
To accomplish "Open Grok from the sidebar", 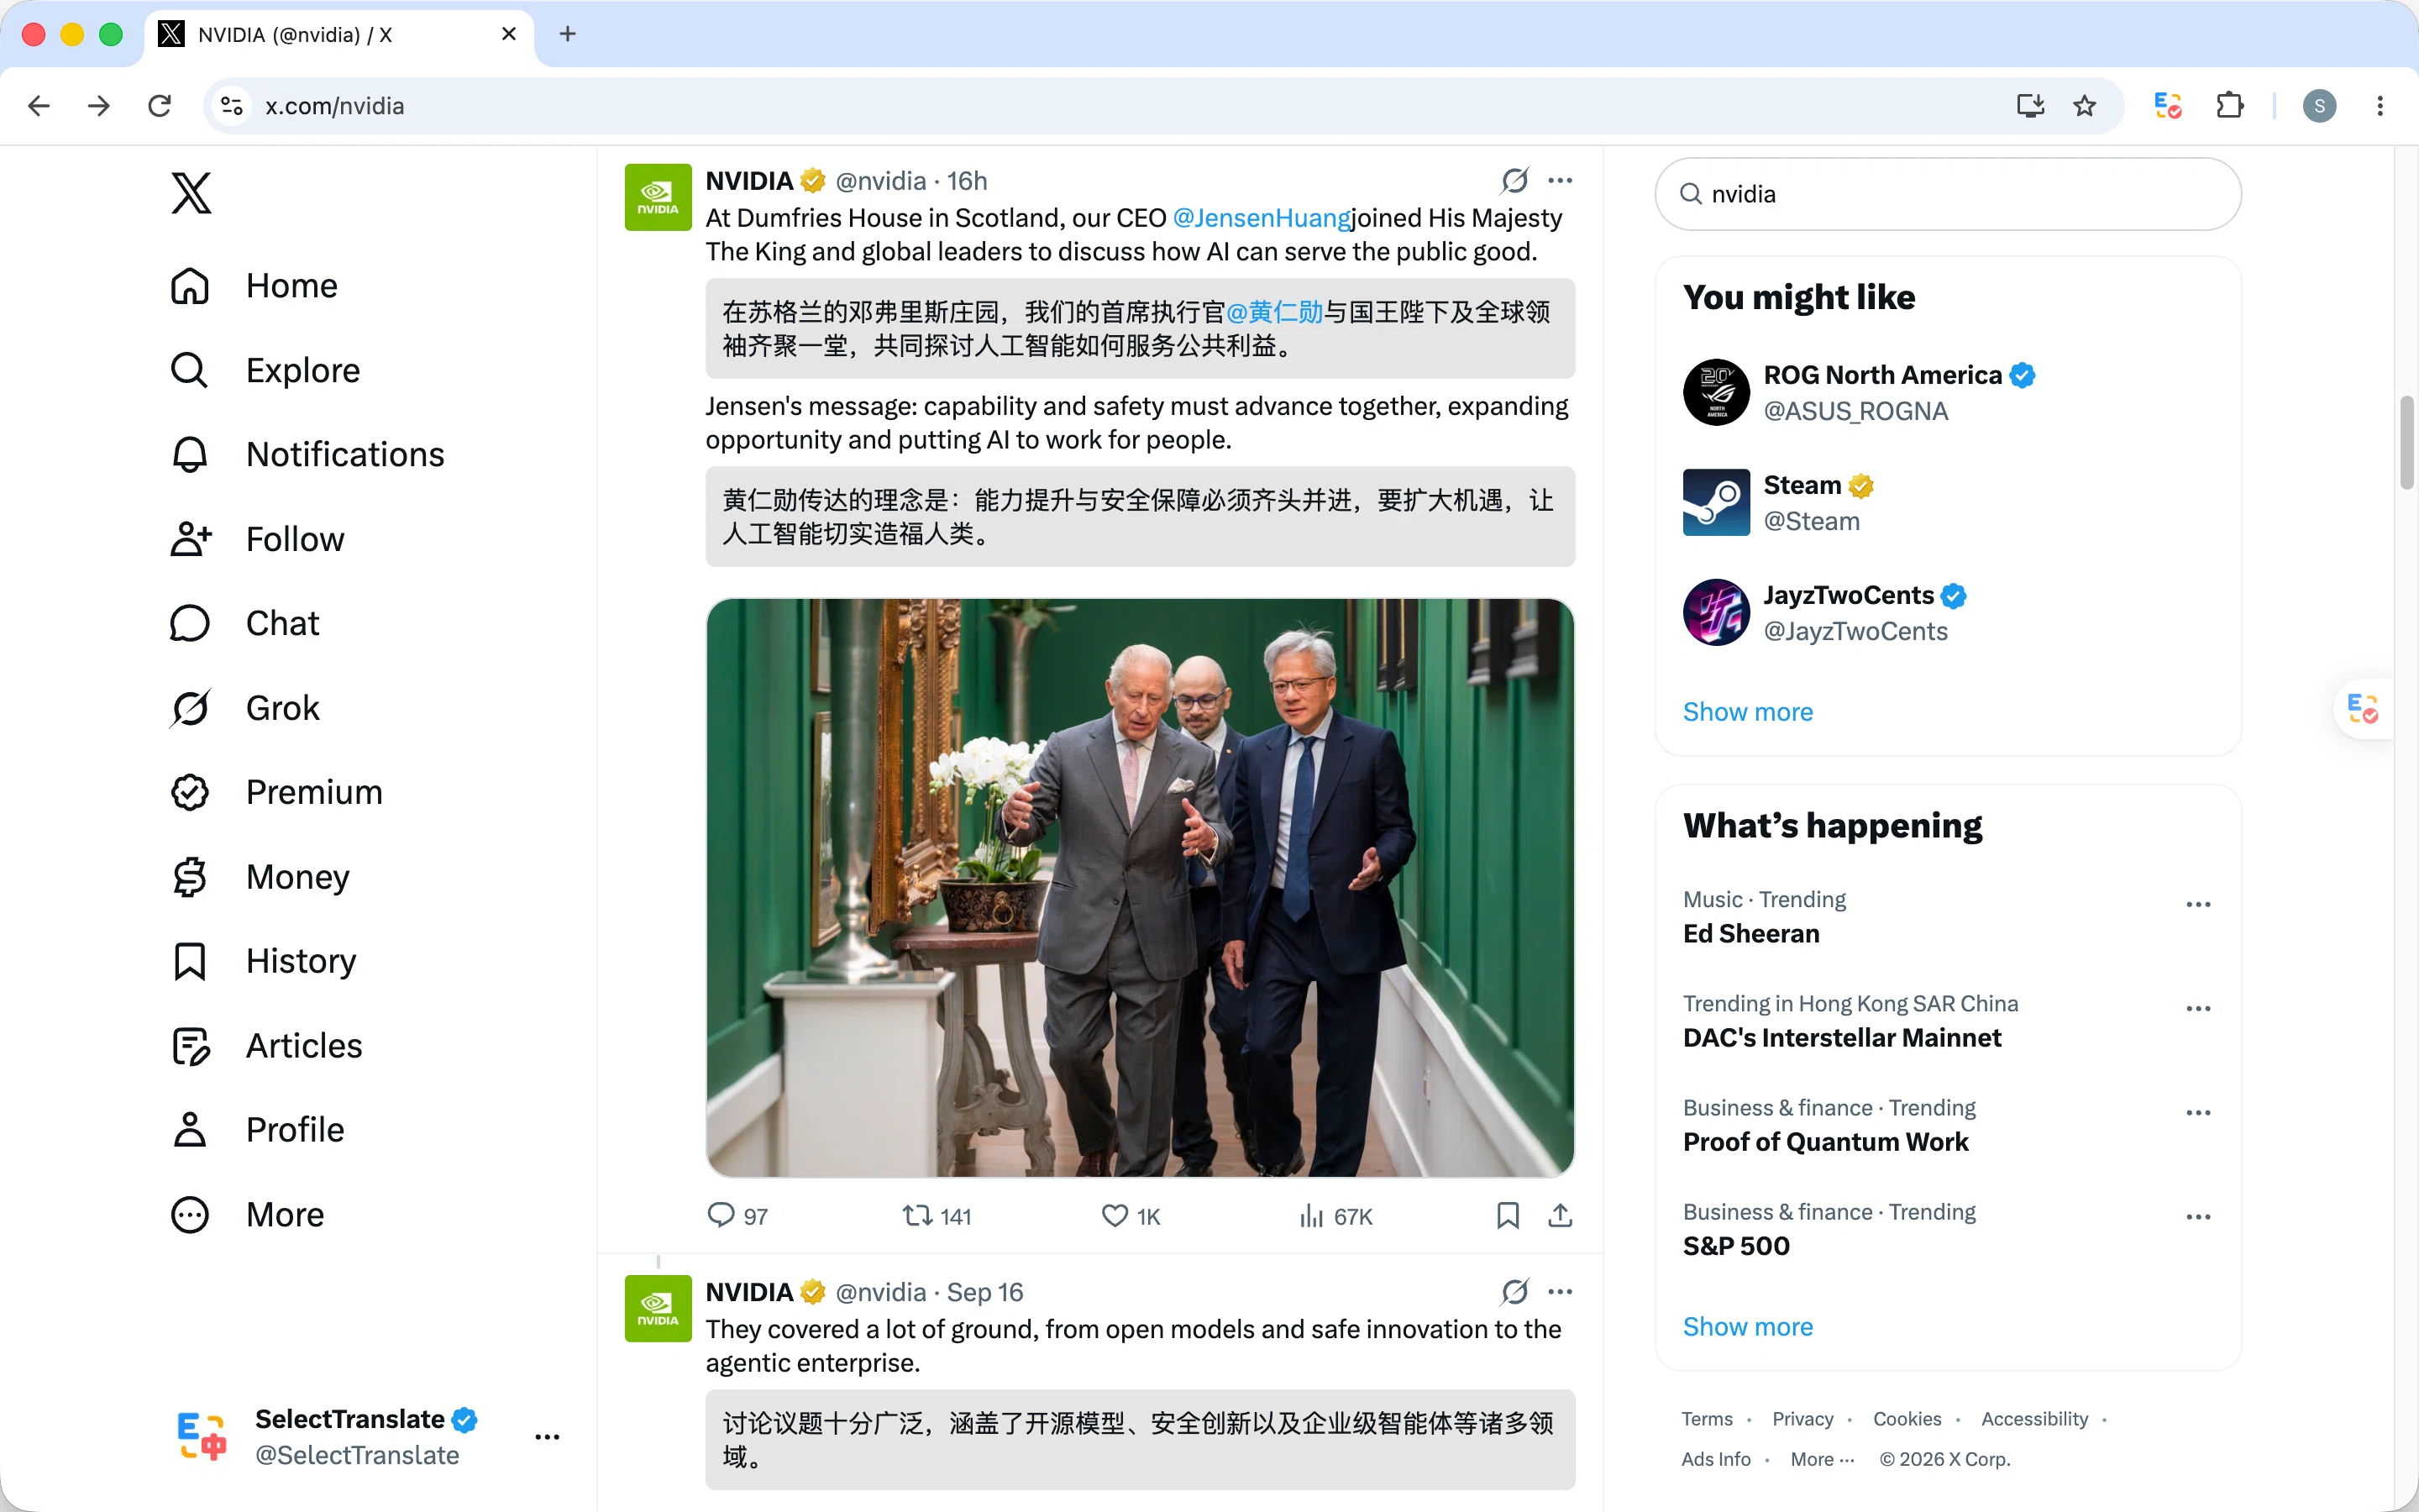I will (x=245, y=708).
